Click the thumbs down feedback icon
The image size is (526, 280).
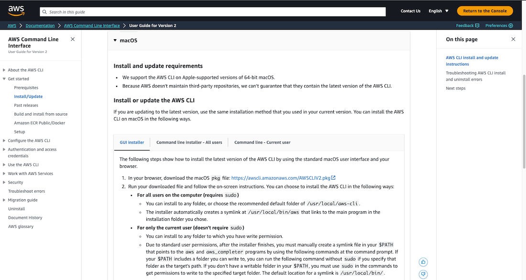423,274
